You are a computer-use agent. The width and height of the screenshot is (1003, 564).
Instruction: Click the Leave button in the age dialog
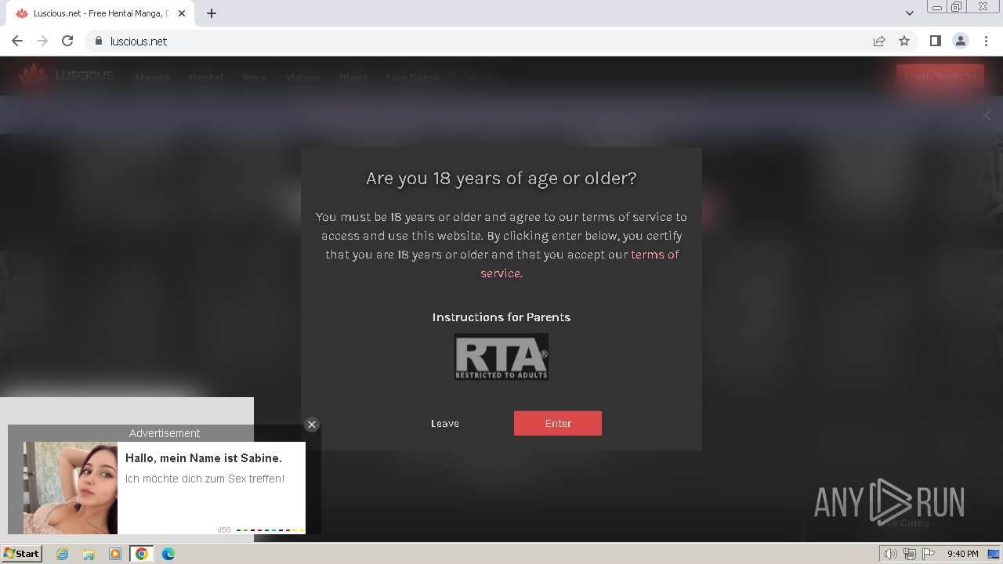[445, 423]
